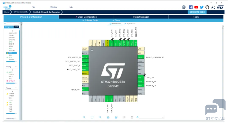Open the Window menu
Viewport: 228px width, 123px height.
point(54,7)
